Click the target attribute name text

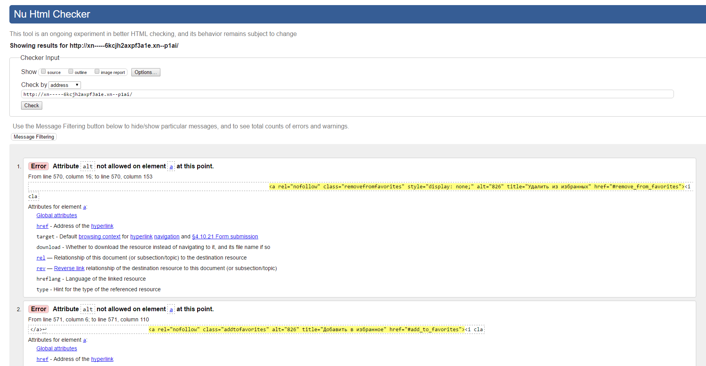click(45, 237)
